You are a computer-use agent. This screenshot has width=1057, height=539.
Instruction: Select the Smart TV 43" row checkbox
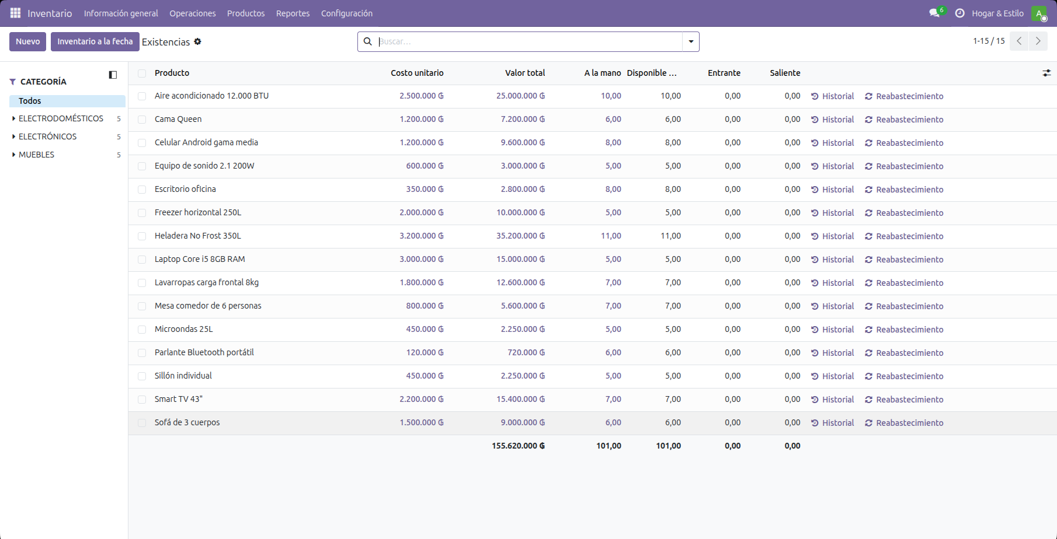[142, 400]
